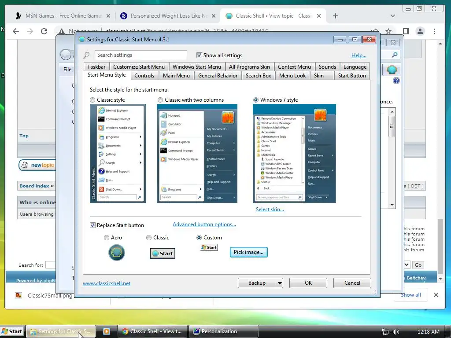
Task: Toggle the Show all settings checkbox
Action: tap(199, 55)
